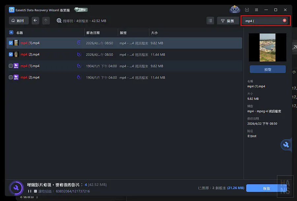Click the repair icon on first mp4 row
297x201 pixels.
click(x=79, y=43)
